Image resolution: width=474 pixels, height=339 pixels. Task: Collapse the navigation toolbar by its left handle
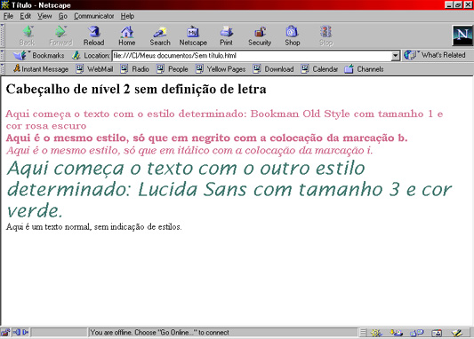coord(3,35)
